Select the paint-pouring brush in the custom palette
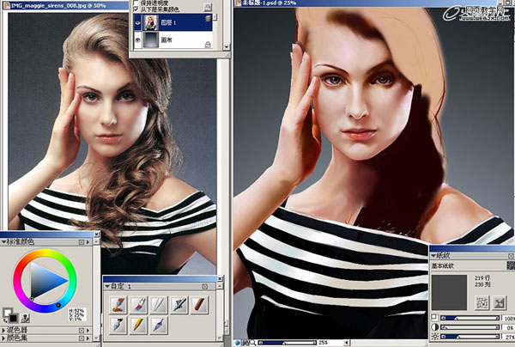Viewport: 515px width, 347px height. (x=118, y=305)
